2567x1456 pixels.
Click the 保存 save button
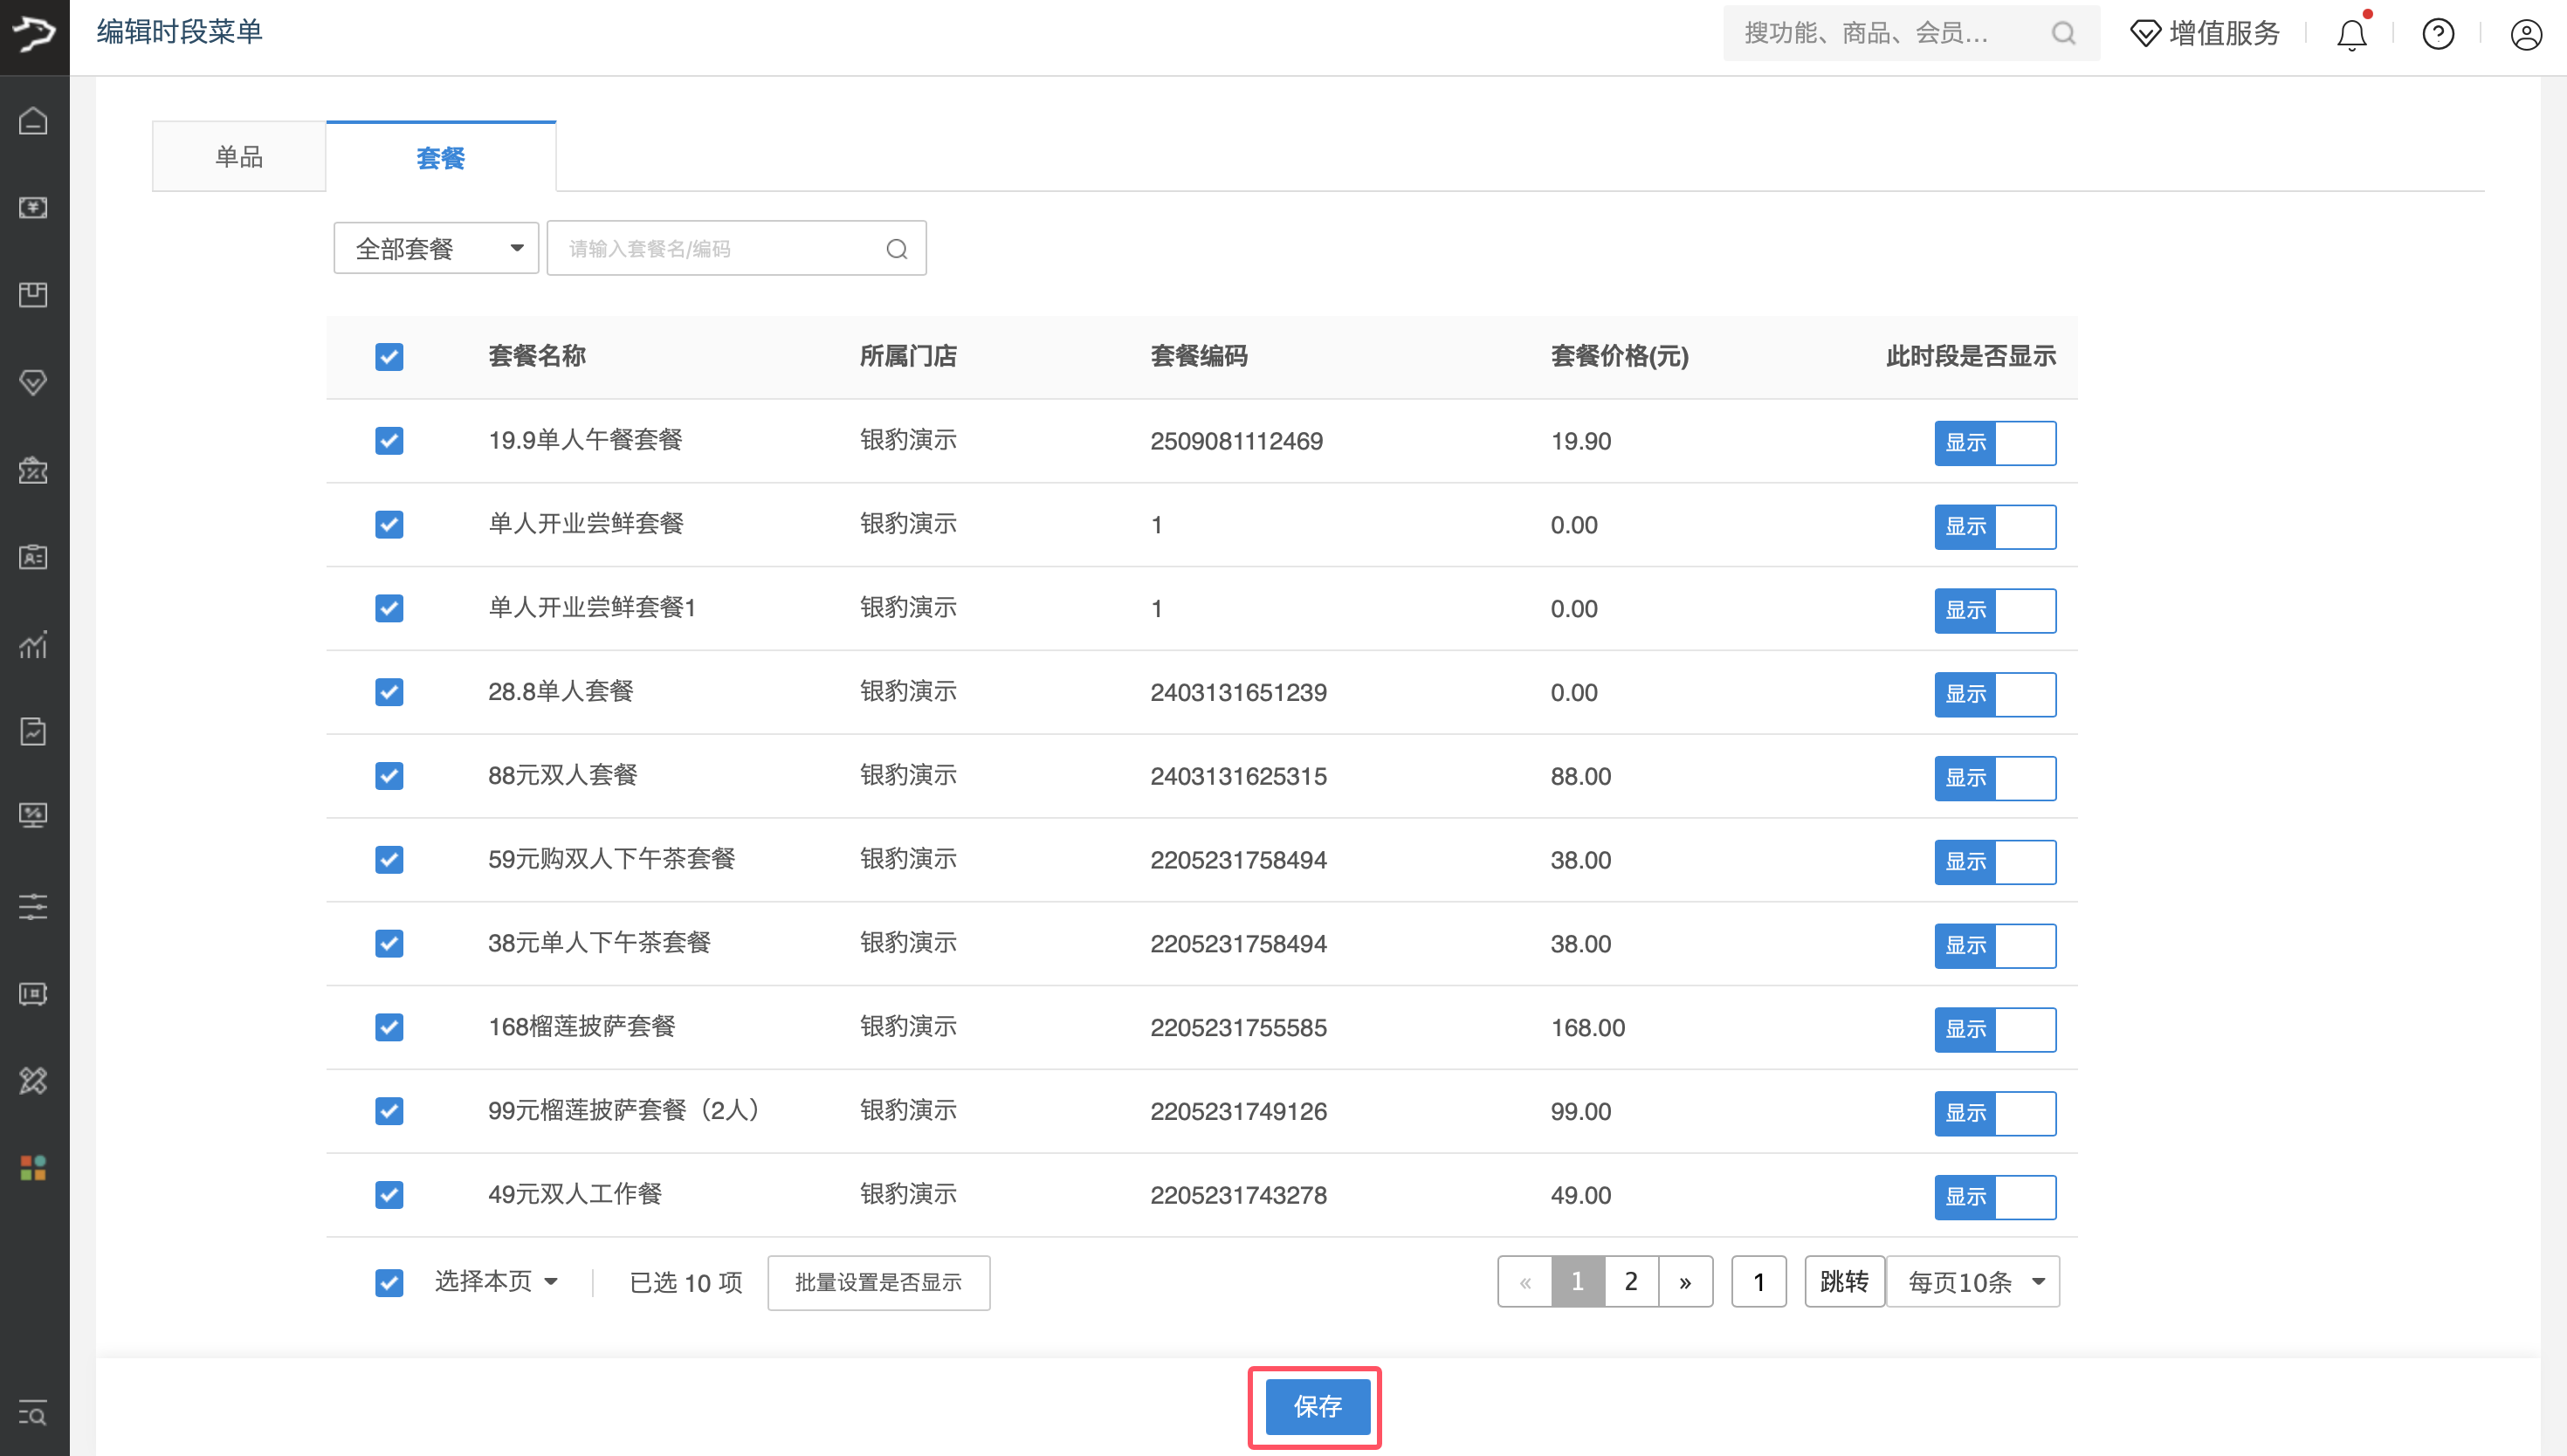click(1317, 1407)
